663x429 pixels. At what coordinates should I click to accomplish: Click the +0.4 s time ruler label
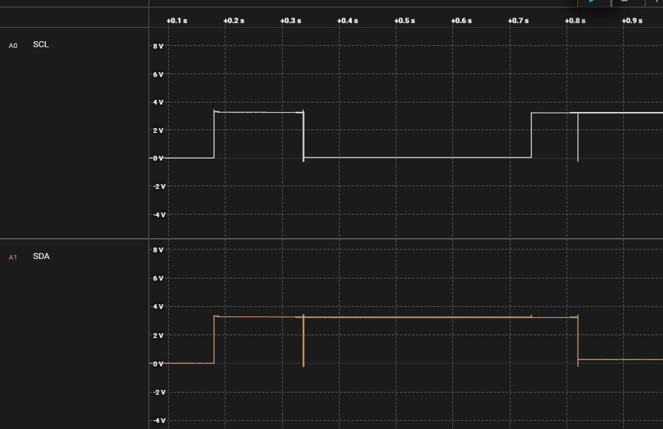coord(348,21)
